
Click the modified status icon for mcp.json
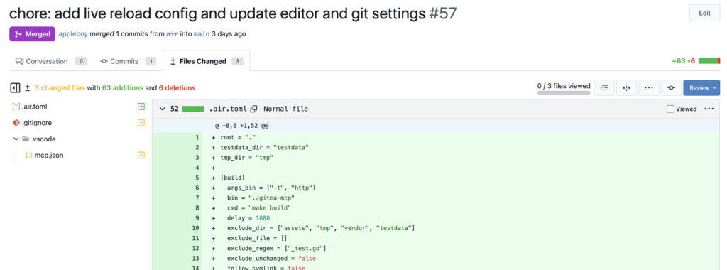click(x=141, y=156)
